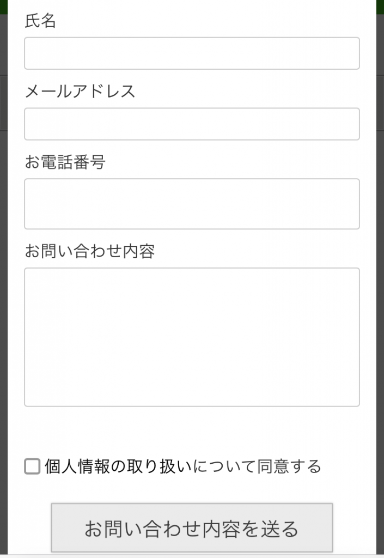384x558 pixels.
Task: Check the 個人情報 consent checkbox
Action: pos(33,466)
